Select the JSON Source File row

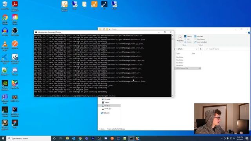[187, 68]
